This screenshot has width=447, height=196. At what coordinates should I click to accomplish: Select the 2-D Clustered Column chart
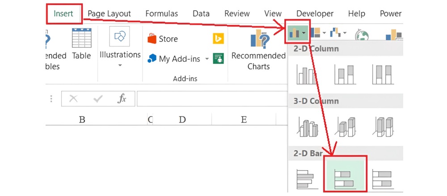307,74
